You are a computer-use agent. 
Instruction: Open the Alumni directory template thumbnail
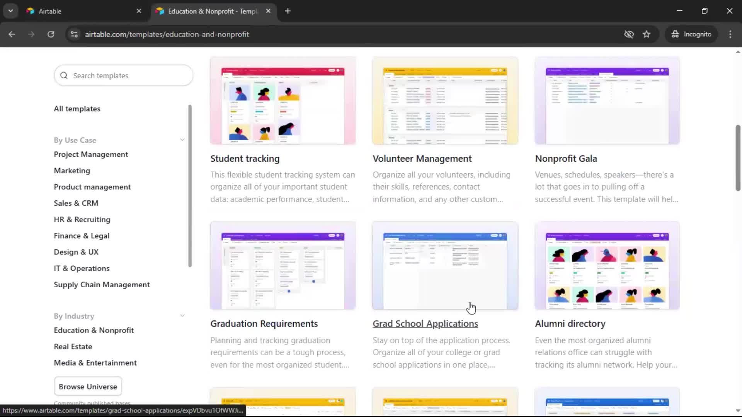(607, 266)
